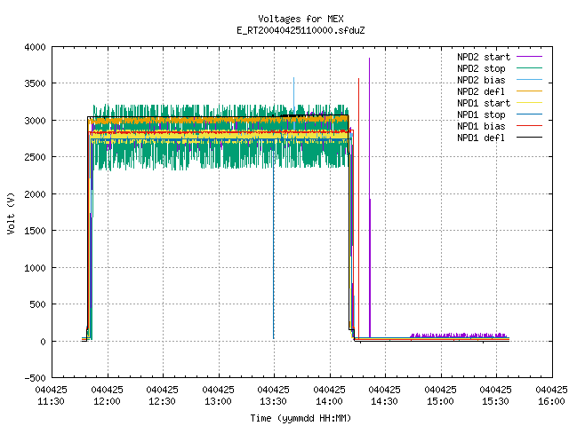Click the 'NPD1 start' legend label
This screenshot has width=569, height=426.
click(x=484, y=103)
